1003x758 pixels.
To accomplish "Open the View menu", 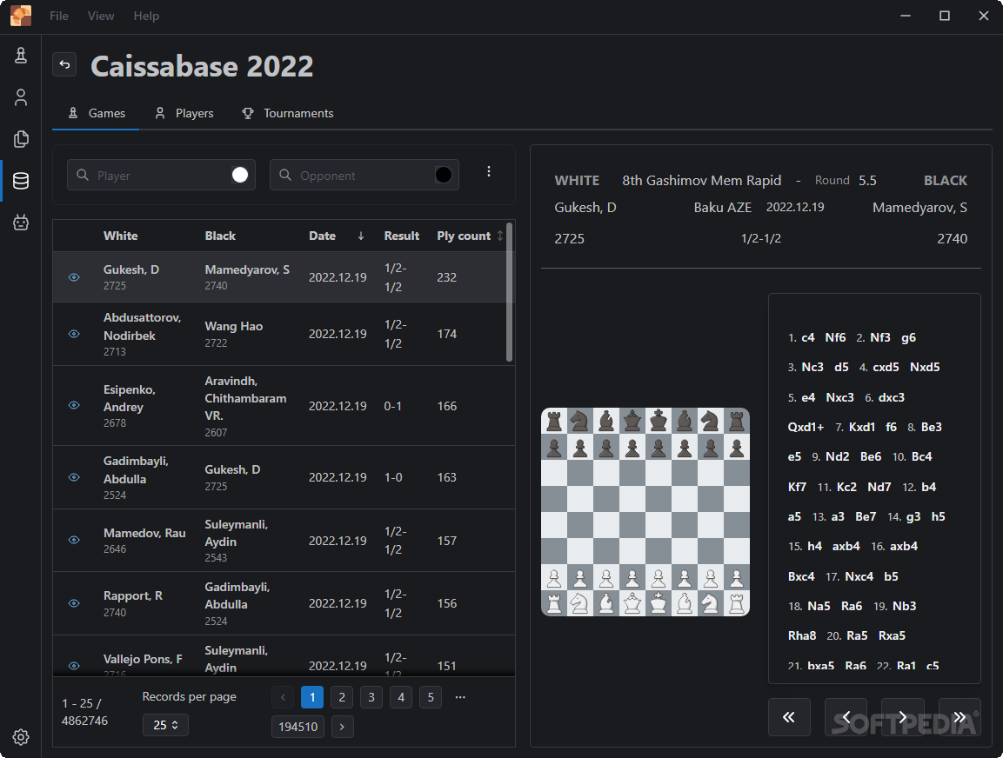I will (101, 16).
